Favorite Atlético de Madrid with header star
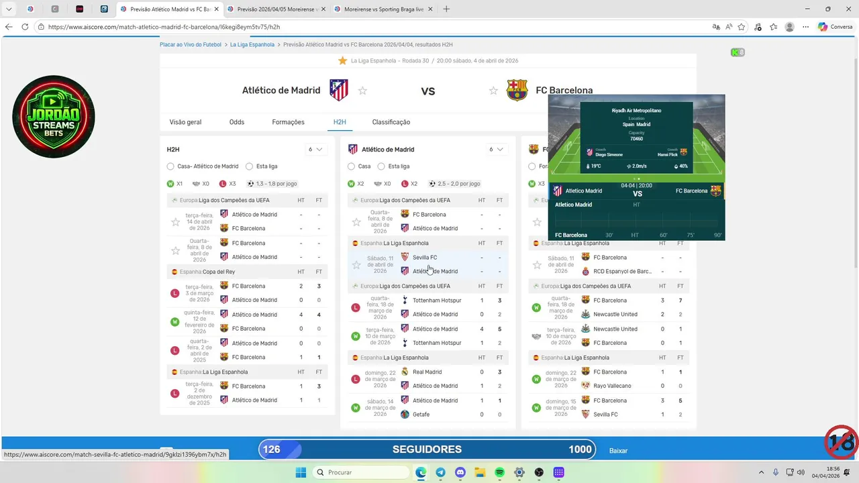The width and height of the screenshot is (859, 483). [x=362, y=91]
